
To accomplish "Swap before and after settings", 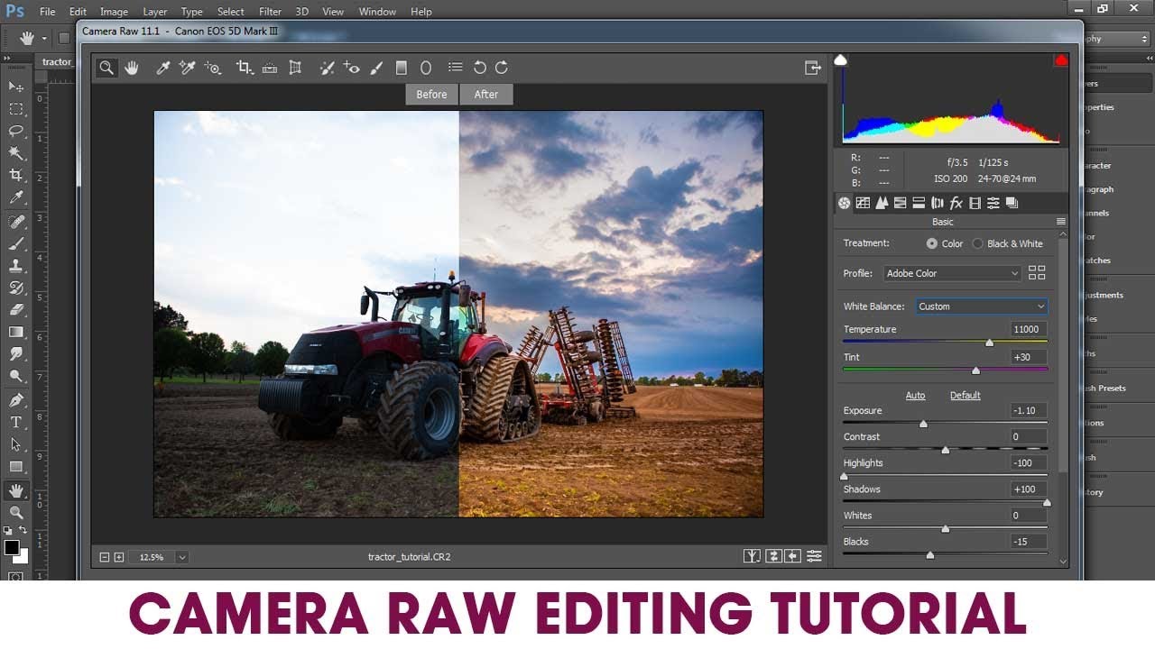I will (773, 556).
